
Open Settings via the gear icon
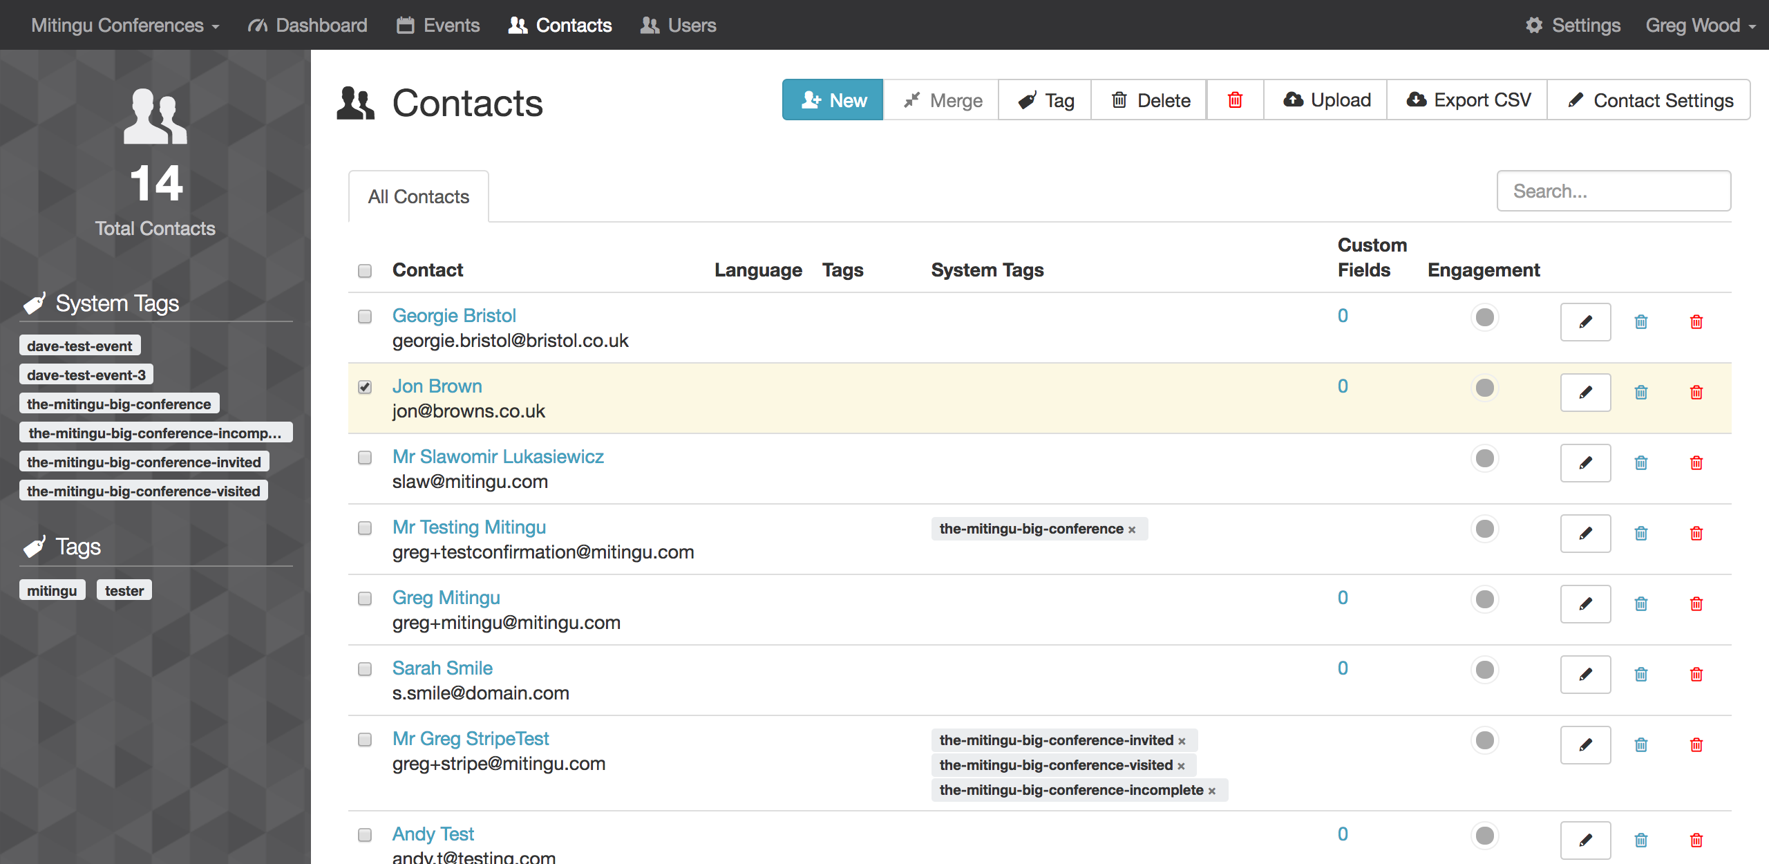1534,26
